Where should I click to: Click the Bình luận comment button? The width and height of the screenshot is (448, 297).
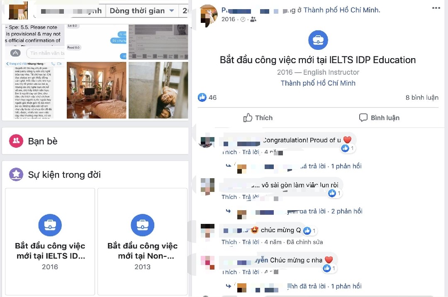point(380,118)
